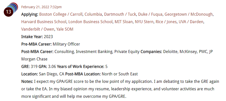Screen dimensions: 226x101
Task: Open the Boston College / Carroll link
Action: coord(61,14)
